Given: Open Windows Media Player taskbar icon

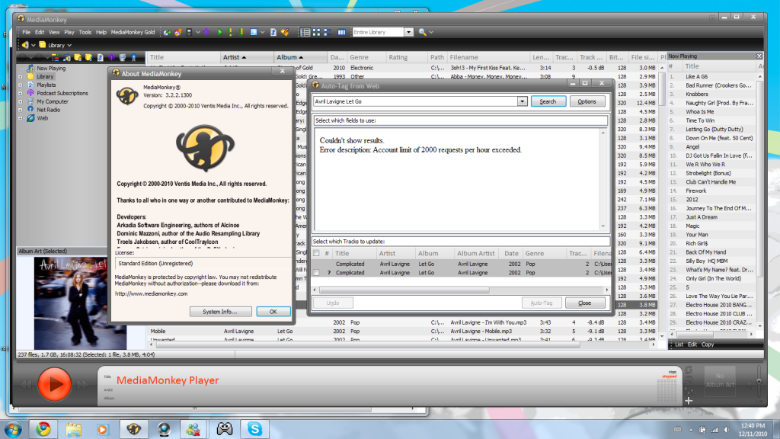Looking at the screenshot, I should tap(103, 429).
